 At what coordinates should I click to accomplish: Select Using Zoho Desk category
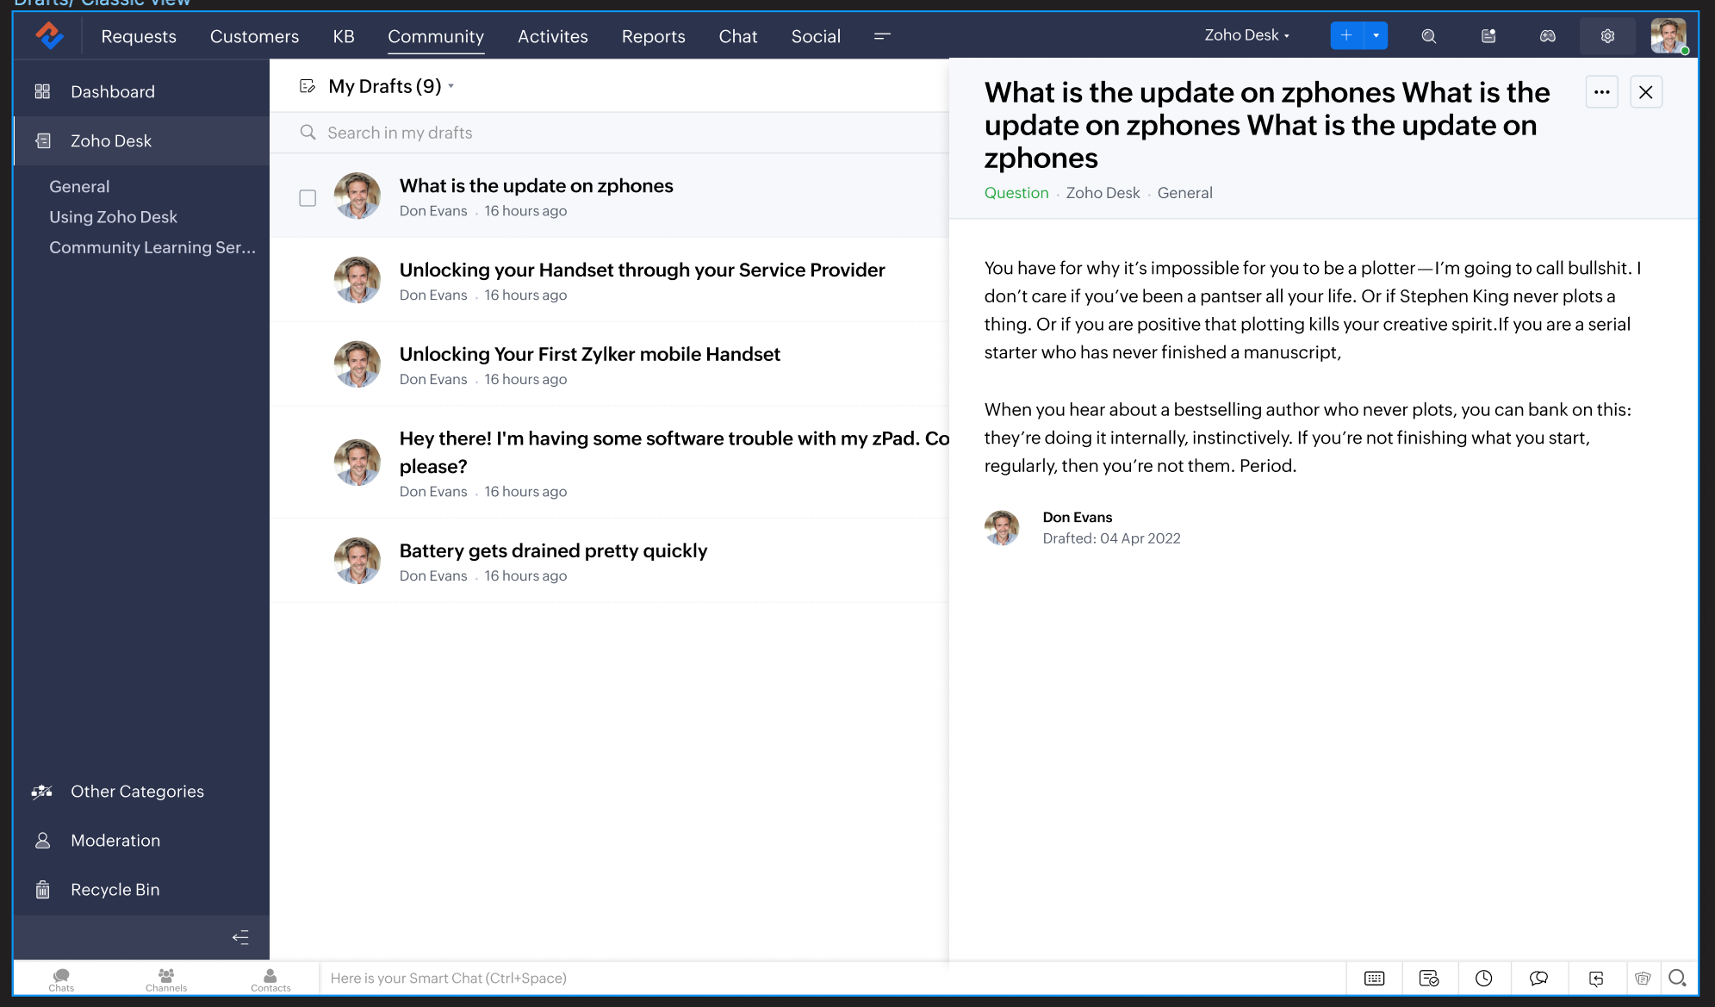click(113, 217)
